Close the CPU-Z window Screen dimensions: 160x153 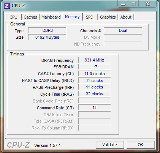click(148, 4)
